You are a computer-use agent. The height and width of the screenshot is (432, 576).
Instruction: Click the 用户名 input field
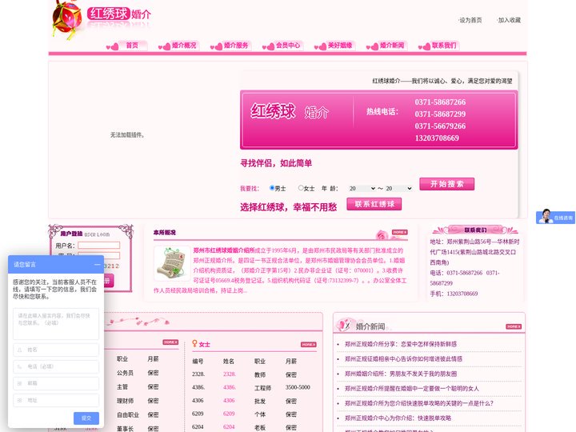tap(99, 245)
